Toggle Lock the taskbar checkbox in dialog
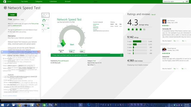191x107 pixels. [x=4, y=59]
